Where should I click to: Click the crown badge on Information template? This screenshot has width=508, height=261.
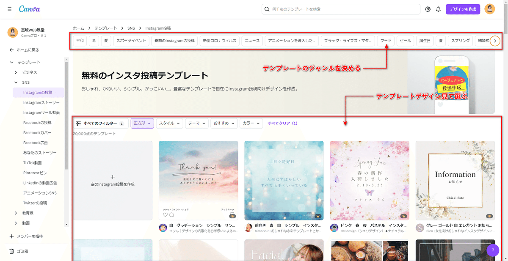[489, 215]
